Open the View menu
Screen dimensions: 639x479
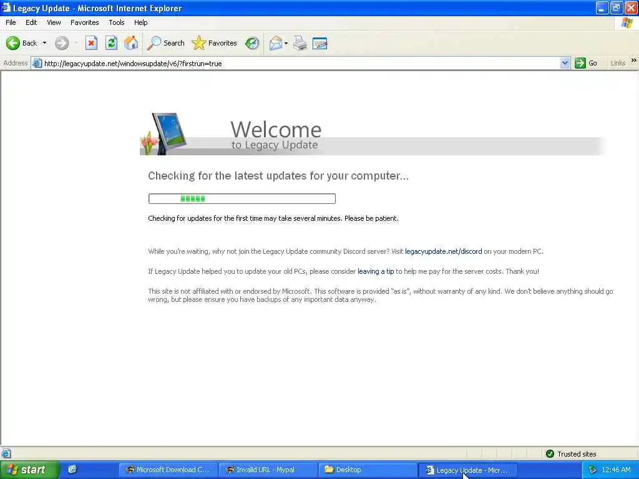coord(54,22)
